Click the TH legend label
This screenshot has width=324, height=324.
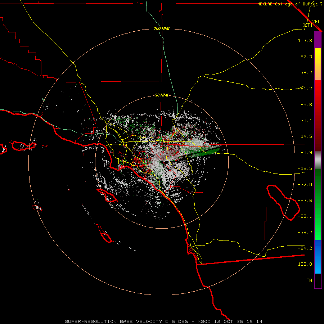coord(309,280)
